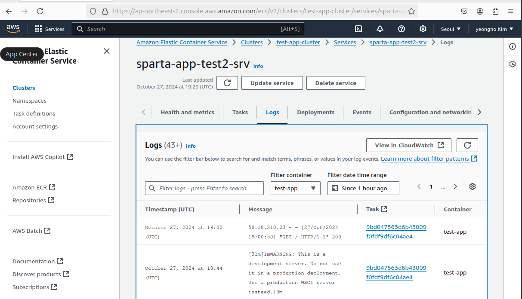The height and width of the screenshot is (299, 522).
Task: Click the hexagon icon on right edge
Action: point(512,64)
